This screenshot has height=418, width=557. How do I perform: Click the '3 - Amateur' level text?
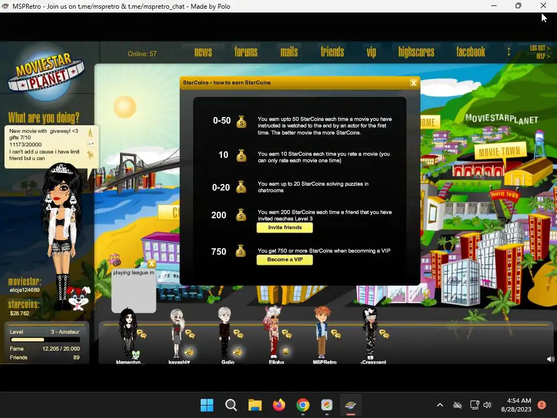coord(65,332)
